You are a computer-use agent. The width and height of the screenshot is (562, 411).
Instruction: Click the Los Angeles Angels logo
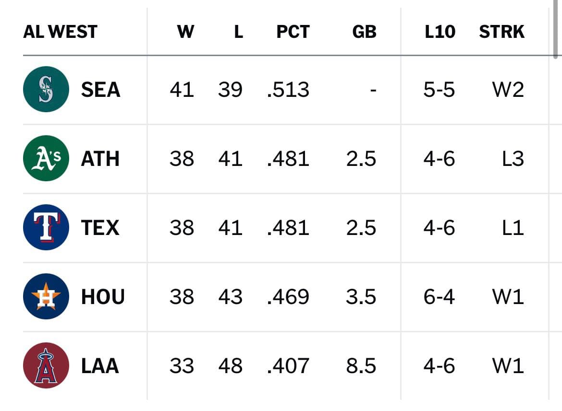[x=46, y=365]
